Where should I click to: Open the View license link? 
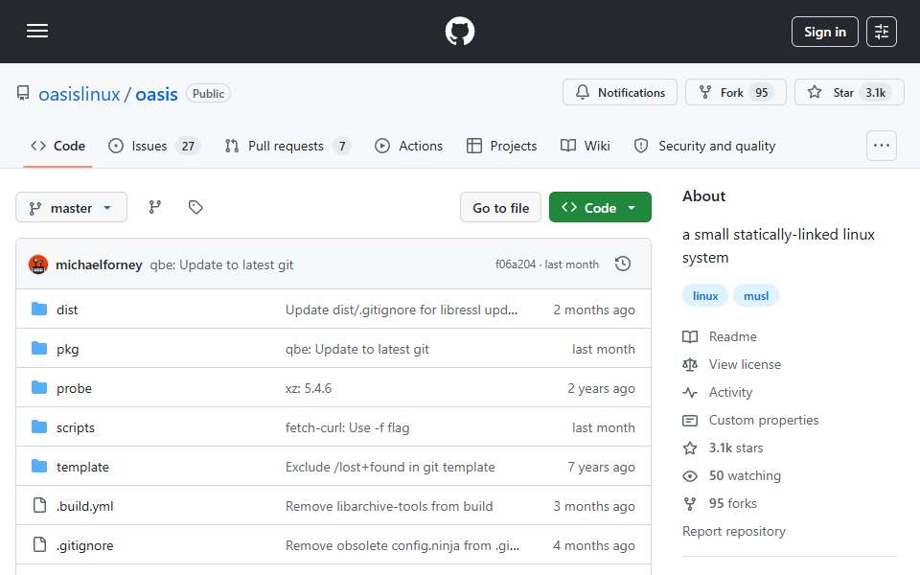pos(731,364)
